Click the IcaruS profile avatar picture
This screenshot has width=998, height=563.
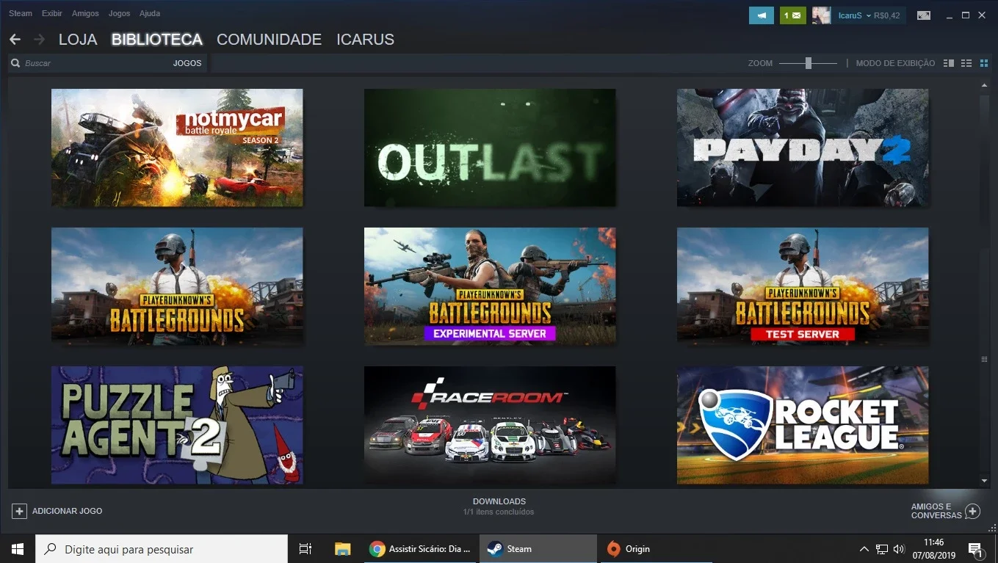(x=821, y=15)
